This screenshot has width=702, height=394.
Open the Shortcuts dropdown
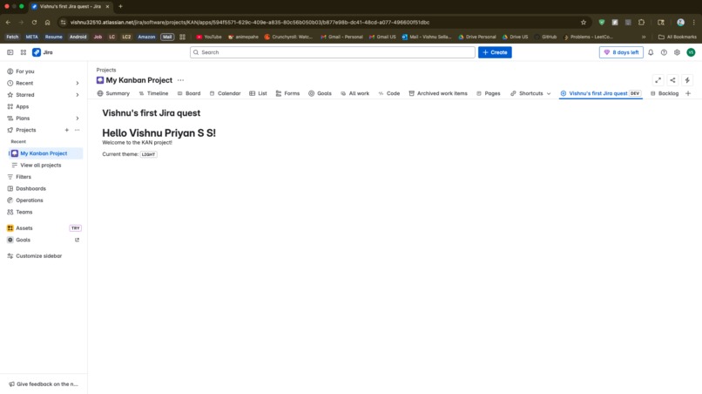click(x=530, y=93)
